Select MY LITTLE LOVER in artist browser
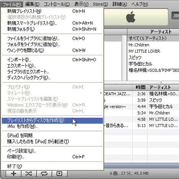179x179 pixels. point(153,51)
